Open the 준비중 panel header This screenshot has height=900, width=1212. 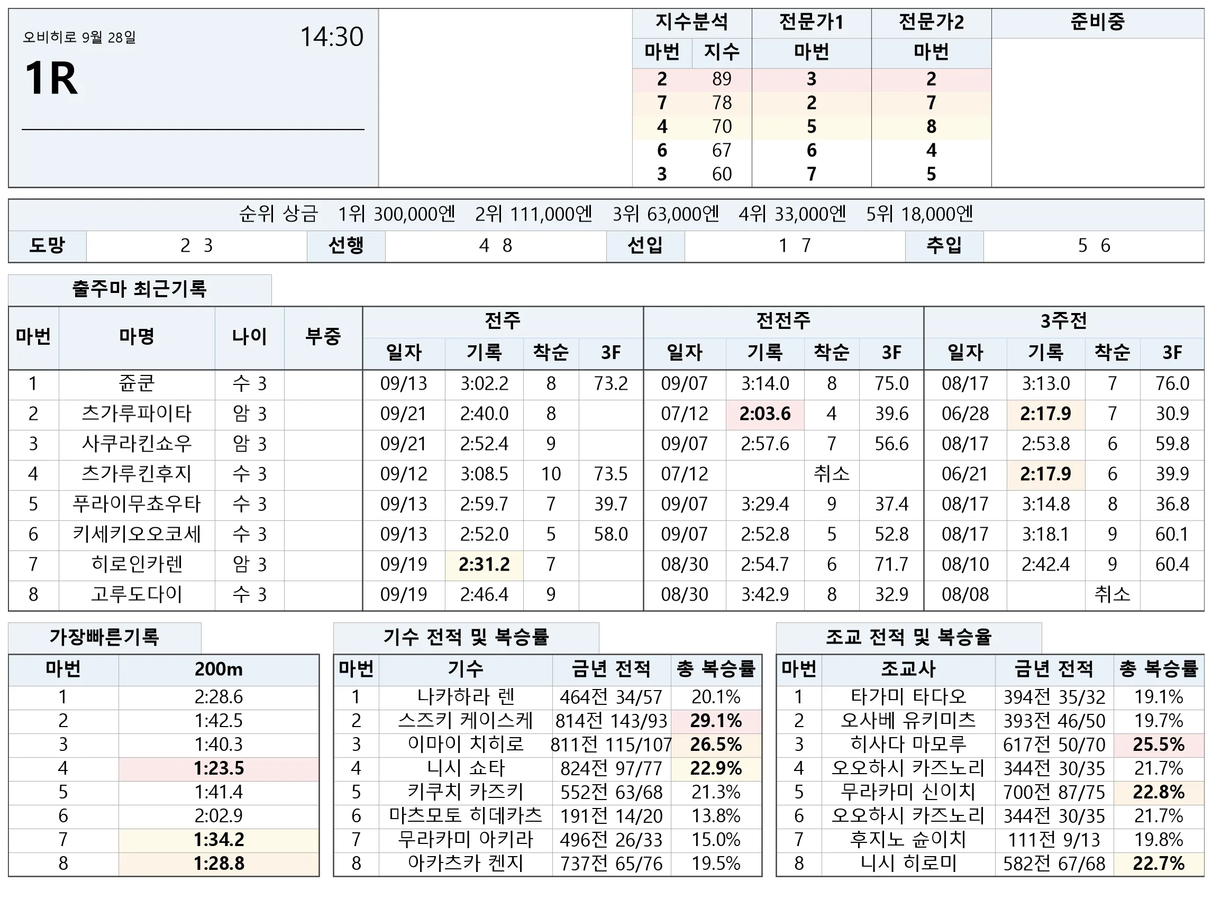(x=1097, y=23)
